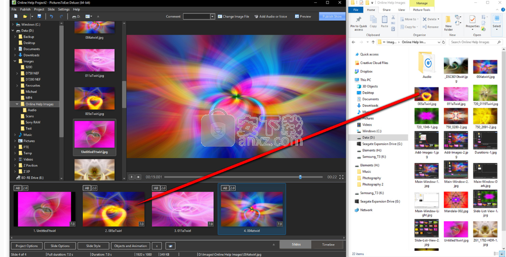The image size is (506, 257).
Task: Save the project with the floppy disk icon
Action: (x=39, y=16)
